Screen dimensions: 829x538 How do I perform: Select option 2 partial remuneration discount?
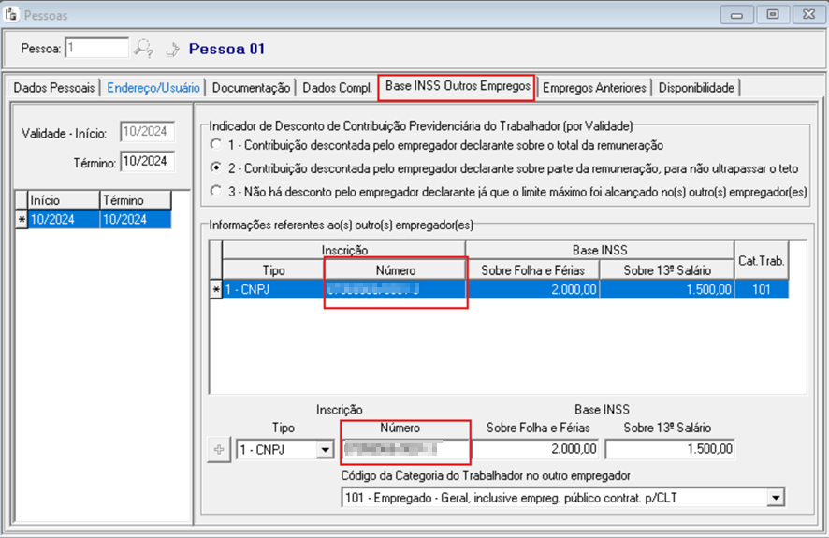(x=217, y=168)
